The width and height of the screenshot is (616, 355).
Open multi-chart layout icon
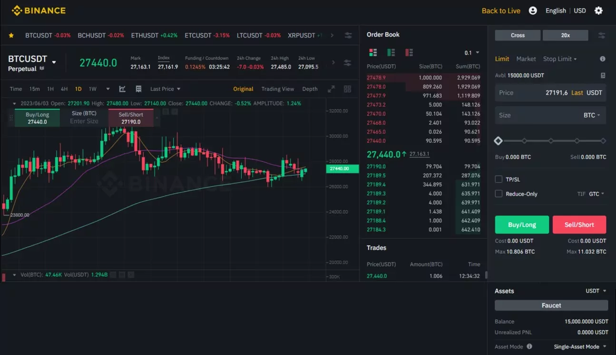point(347,89)
